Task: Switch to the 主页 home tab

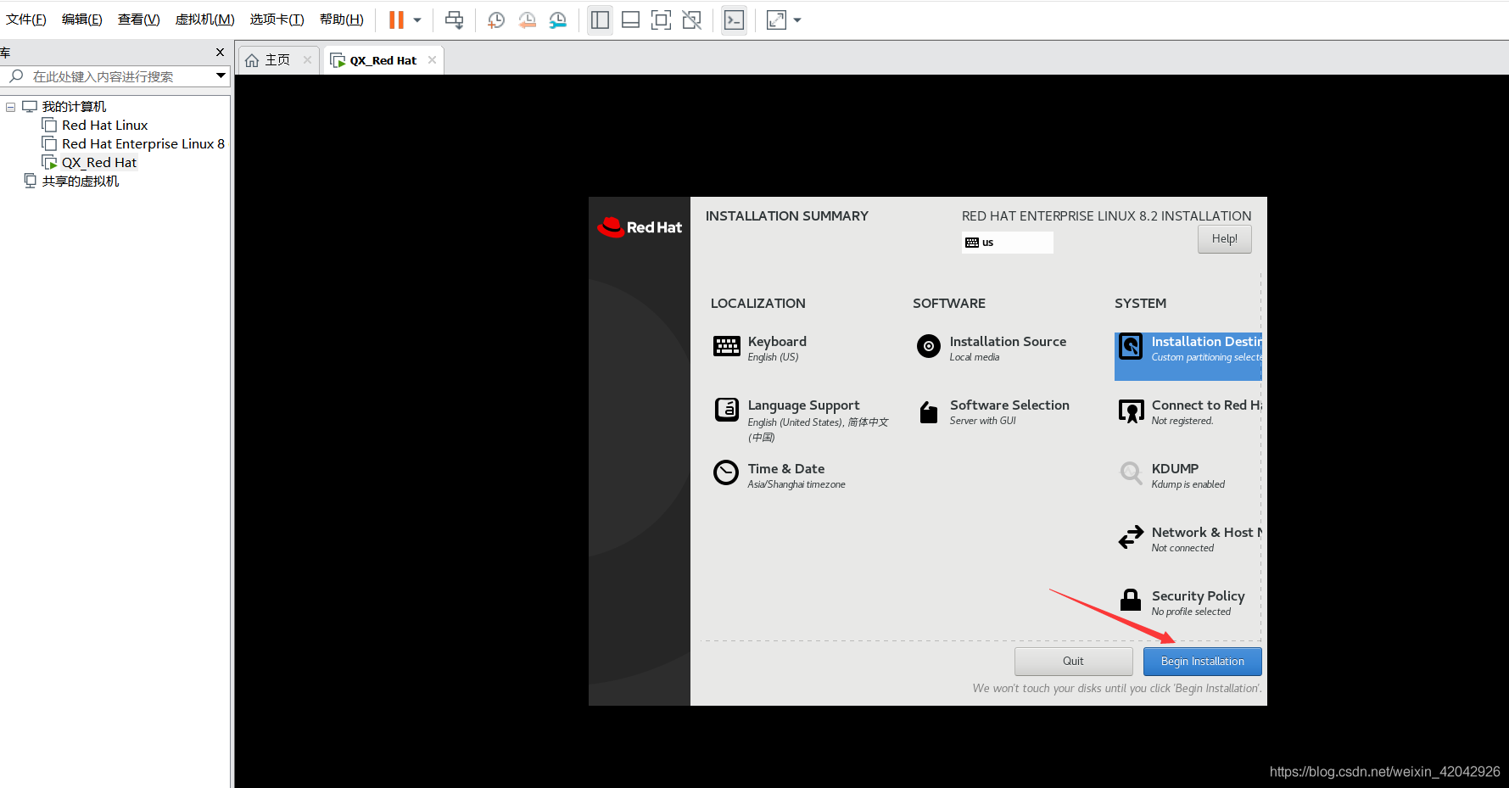Action: click(277, 60)
